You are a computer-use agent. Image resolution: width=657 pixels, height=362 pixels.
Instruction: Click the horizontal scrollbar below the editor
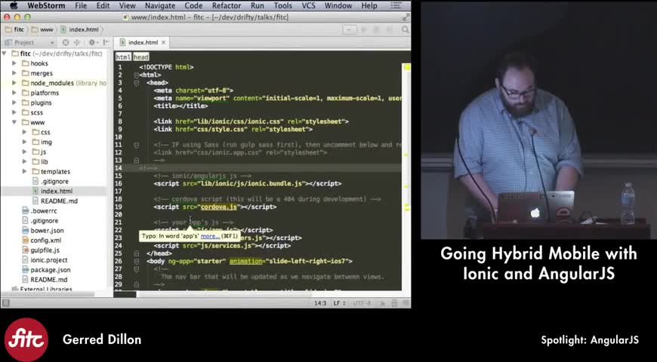tap(224, 294)
